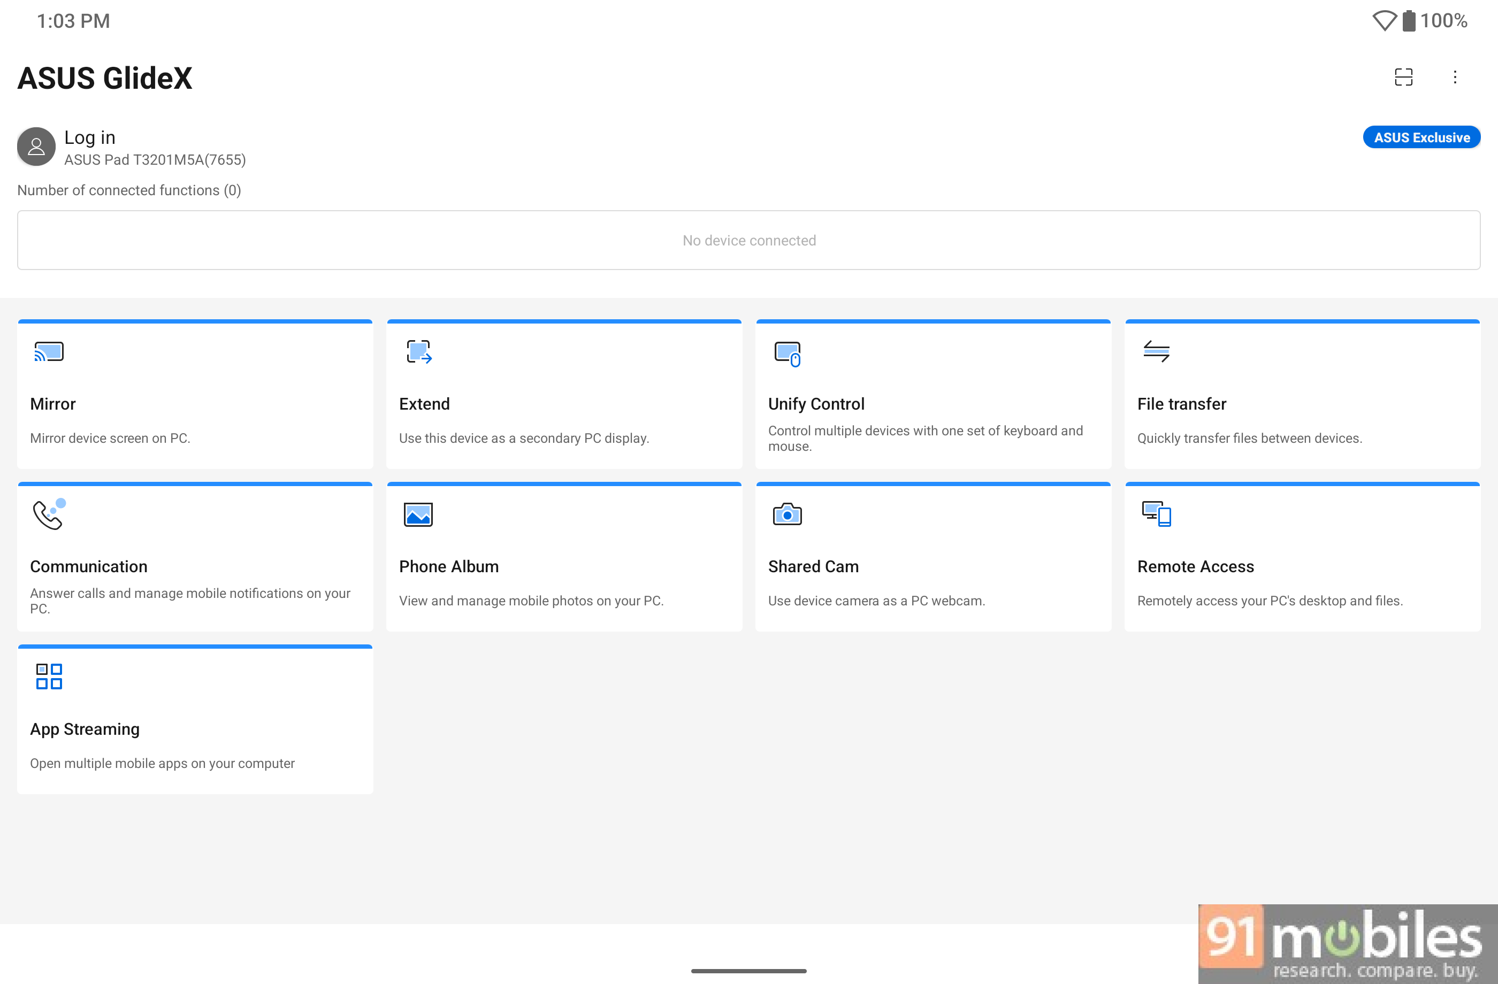Viewport: 1498px width, 984px height.
Task: Click the File transfer arrows icon
Action: click(1156, 351)
